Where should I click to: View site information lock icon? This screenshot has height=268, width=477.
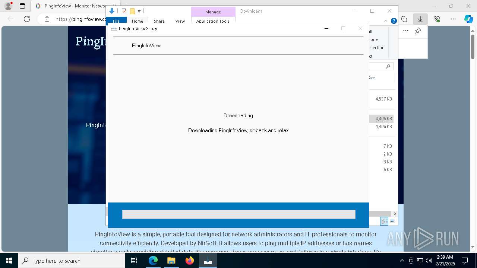[47, 19]
